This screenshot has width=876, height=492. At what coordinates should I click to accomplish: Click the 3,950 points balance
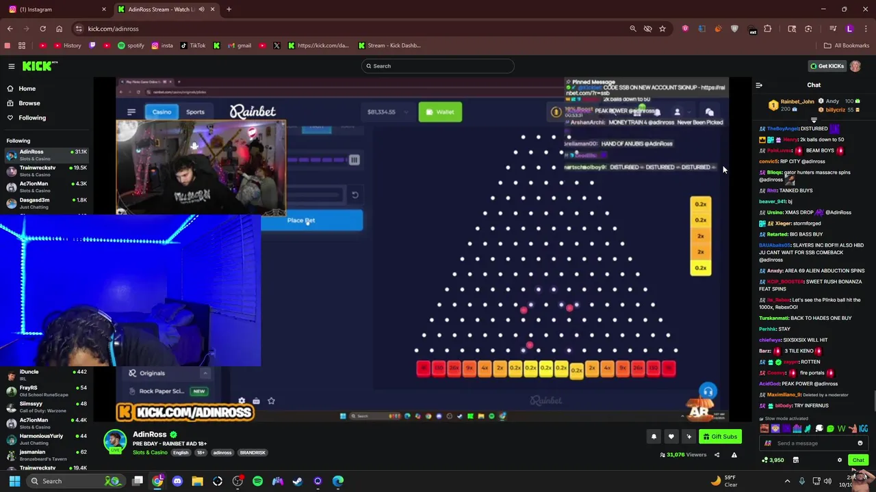pos(773,460)
